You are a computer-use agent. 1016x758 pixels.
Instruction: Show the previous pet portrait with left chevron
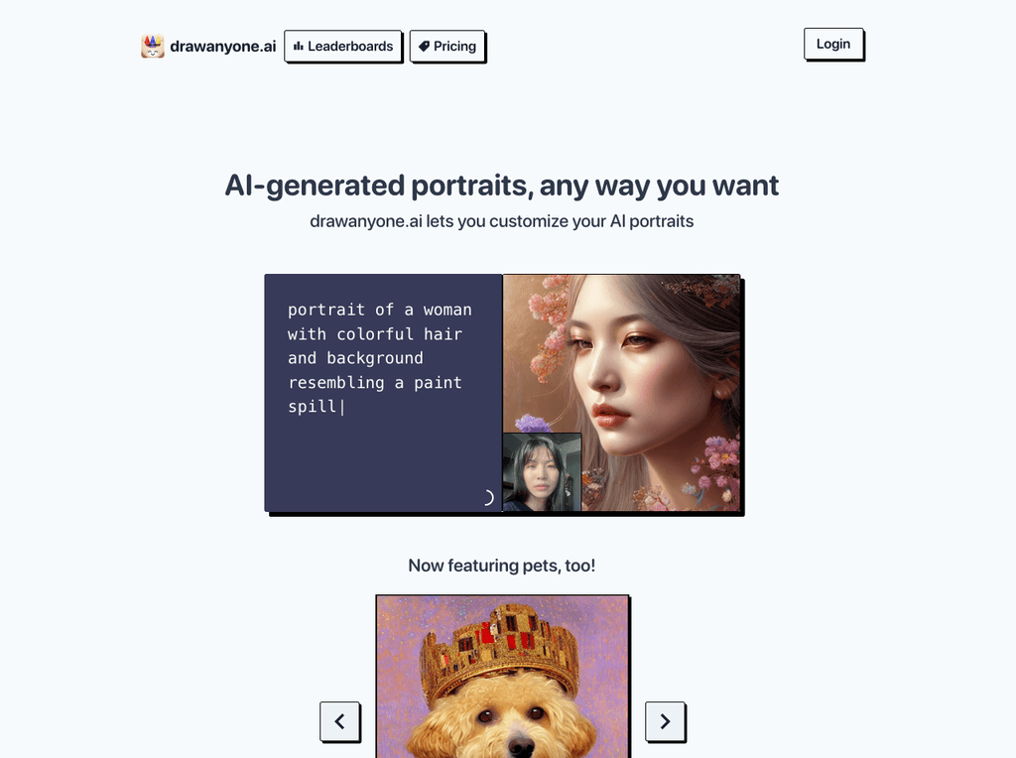point(339,721)
